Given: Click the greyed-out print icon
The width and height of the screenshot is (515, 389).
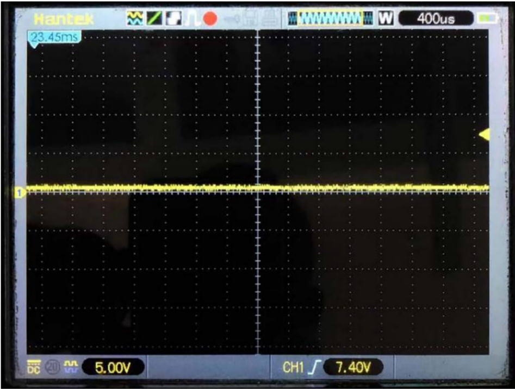Looking at the screenshot, I should [269, 18].
